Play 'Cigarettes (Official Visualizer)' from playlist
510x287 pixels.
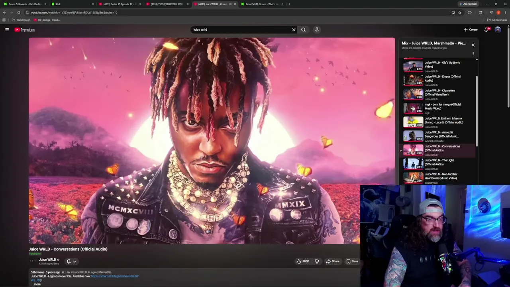pyautogui.click(x=437, y=94)
